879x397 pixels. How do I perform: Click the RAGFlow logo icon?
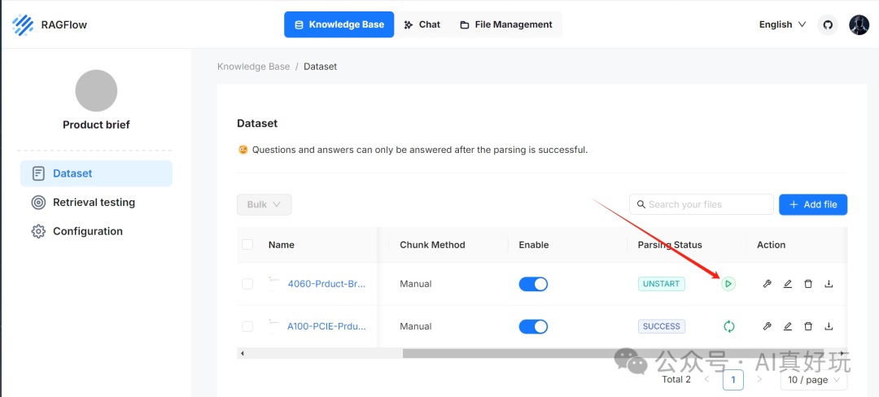pyautogui.click(x=23, y=24)
